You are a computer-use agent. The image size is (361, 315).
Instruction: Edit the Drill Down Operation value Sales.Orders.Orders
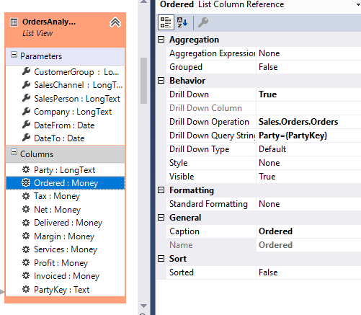point(308,122)
